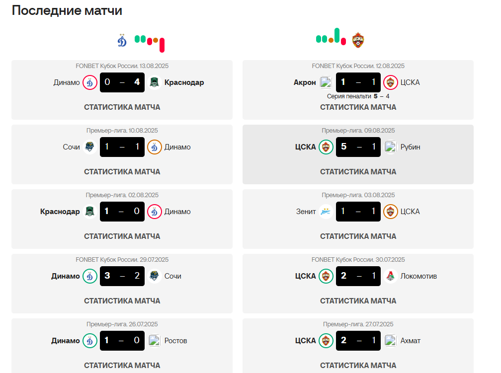Click CSKA logo in the 5–1 Rubin match
The height and width of the screenshot is (373, 501).
[x=326, y=147]
